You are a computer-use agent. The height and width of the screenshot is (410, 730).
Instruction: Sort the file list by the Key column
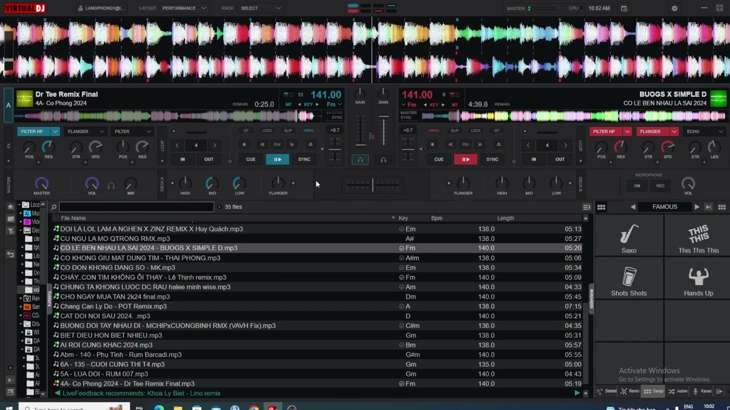(x=403, y=218)
